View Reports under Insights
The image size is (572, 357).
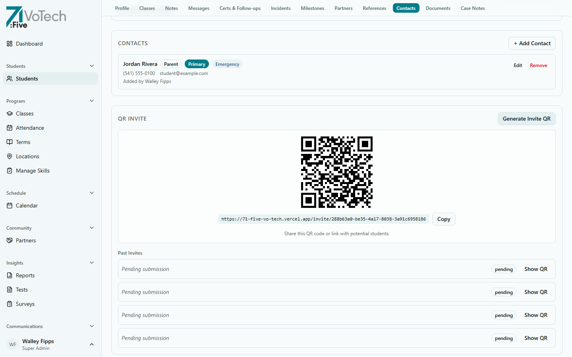point(25,275)
